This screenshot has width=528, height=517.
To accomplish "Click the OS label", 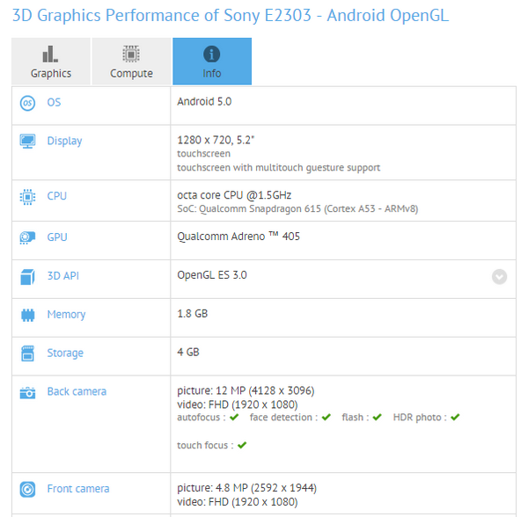I will (54, 102).
